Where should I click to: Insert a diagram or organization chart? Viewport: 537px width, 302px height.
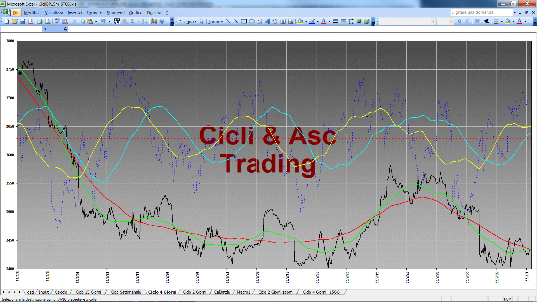pos(275,21)
